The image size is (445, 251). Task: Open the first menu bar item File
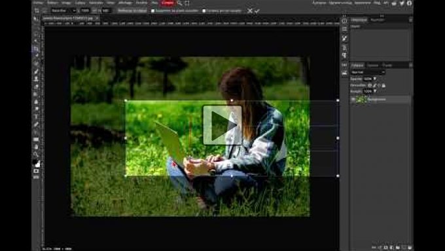tap(39, 3)
